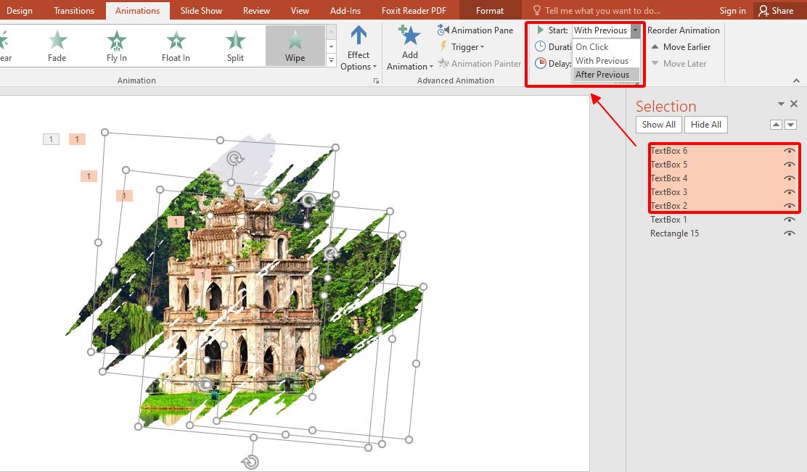
Task: Apply the Fly In animation
Action: (116, 45)
